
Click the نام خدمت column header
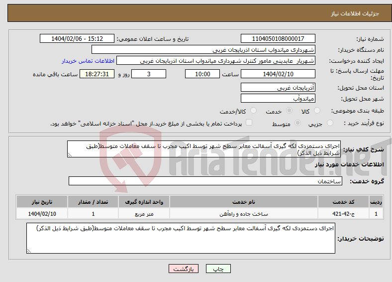pos(244,202)
